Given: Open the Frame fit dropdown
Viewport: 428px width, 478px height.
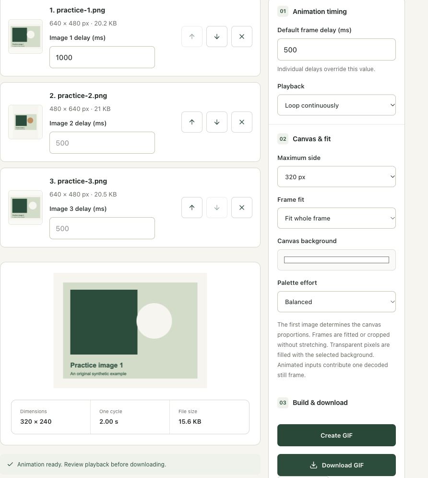Looking at the screenshot, I should point(336,218).
